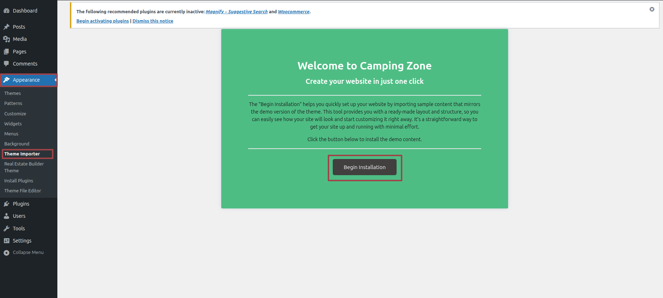Click the Media library icon

point(6,39)
